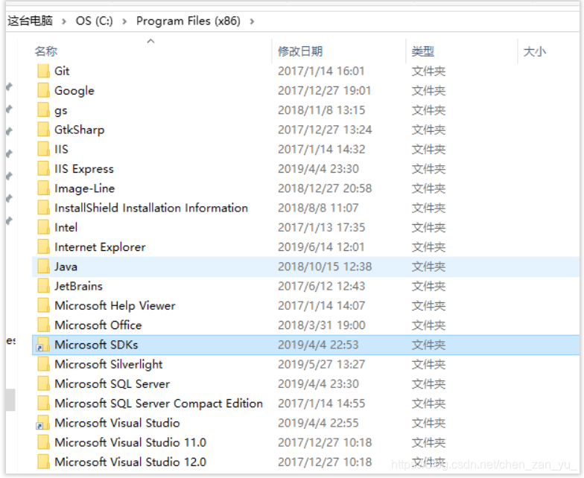Select the Git folder name
Image resolution: width=584 pixels, height=478 pixels.
(x=62, y=71)
